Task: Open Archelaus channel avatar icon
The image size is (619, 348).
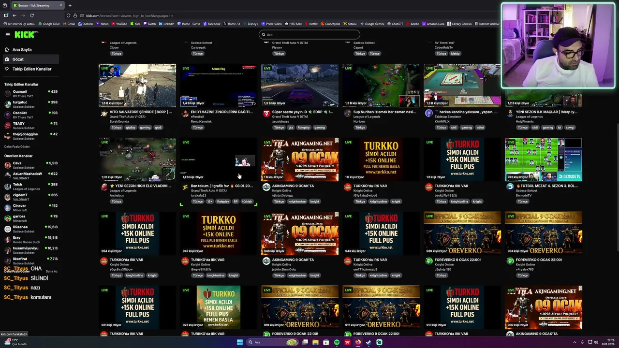Action: [104, 188]
